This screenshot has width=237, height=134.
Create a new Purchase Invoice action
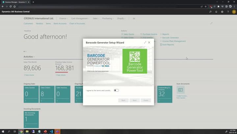click(x=149, y=34)
